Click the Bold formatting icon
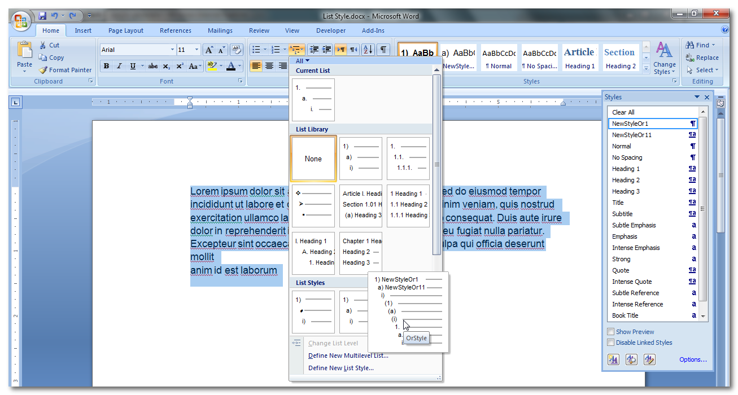The height and width of the screenshot is (395, 738). (x=106, y=66)
